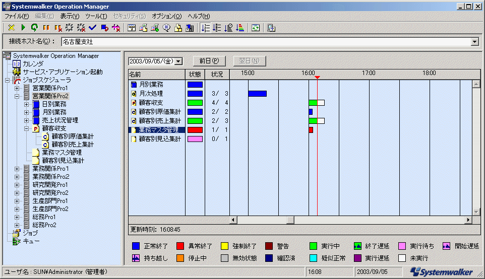Image resolution: width=485 pixels, height=279 pixels.
Task: Click the green status cell for 顧客収支
Action: tap(195, 103)
